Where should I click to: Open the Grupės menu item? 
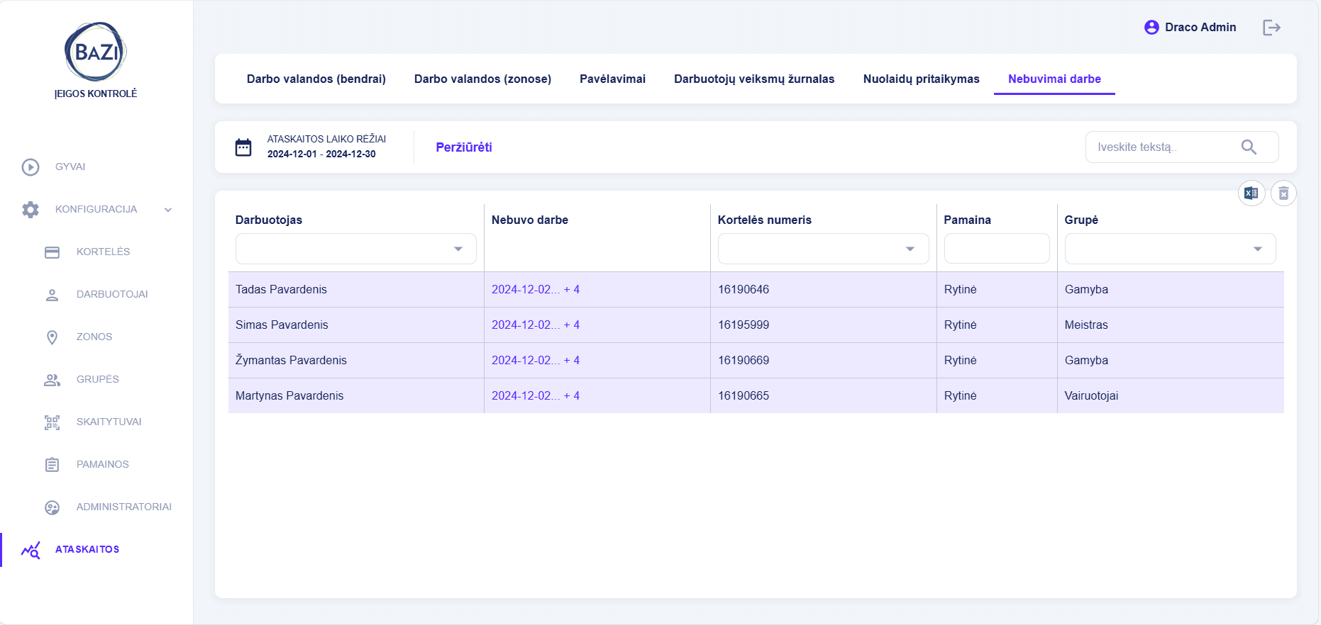click(x=98, y=380)
